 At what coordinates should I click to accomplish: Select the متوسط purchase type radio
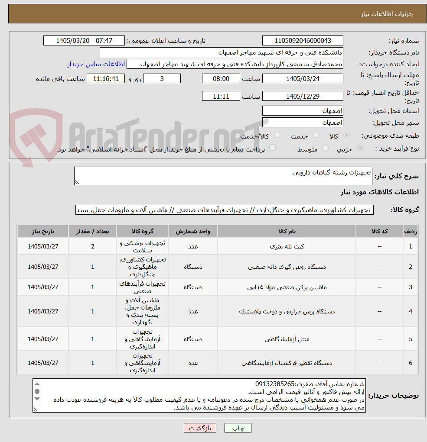(x=325, y=148)
